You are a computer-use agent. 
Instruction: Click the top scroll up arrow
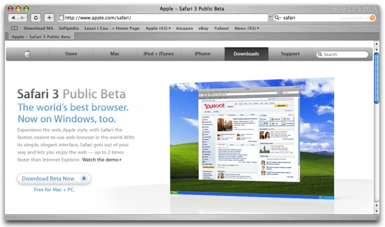(x=376, y=44)
